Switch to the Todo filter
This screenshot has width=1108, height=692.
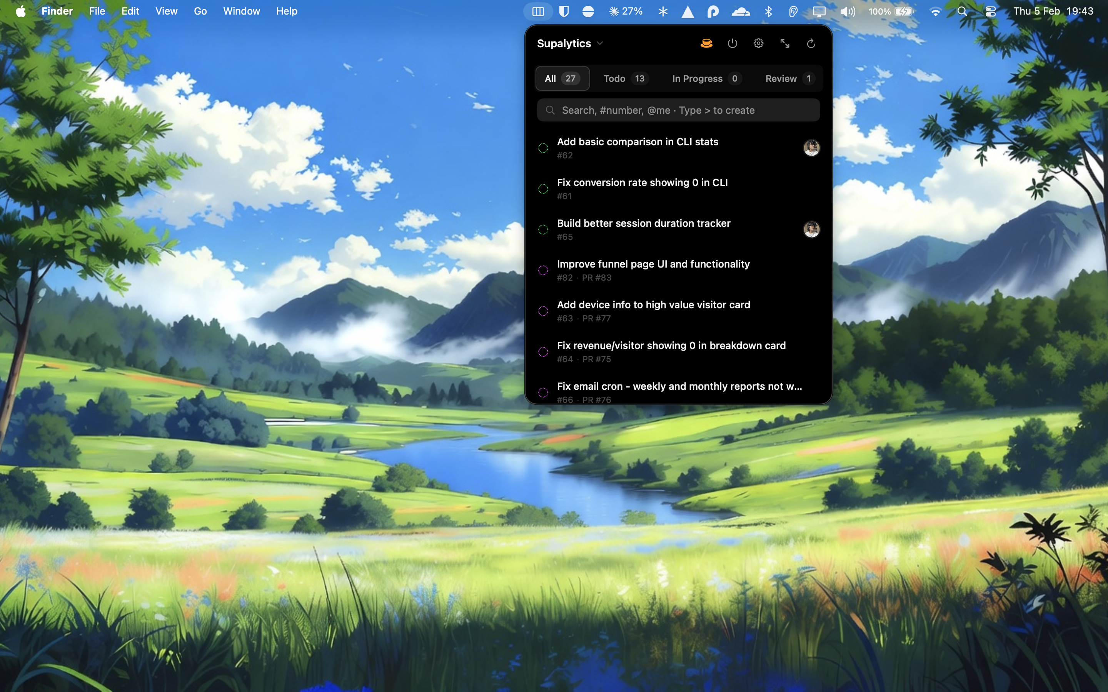click(x=615, y=78)
